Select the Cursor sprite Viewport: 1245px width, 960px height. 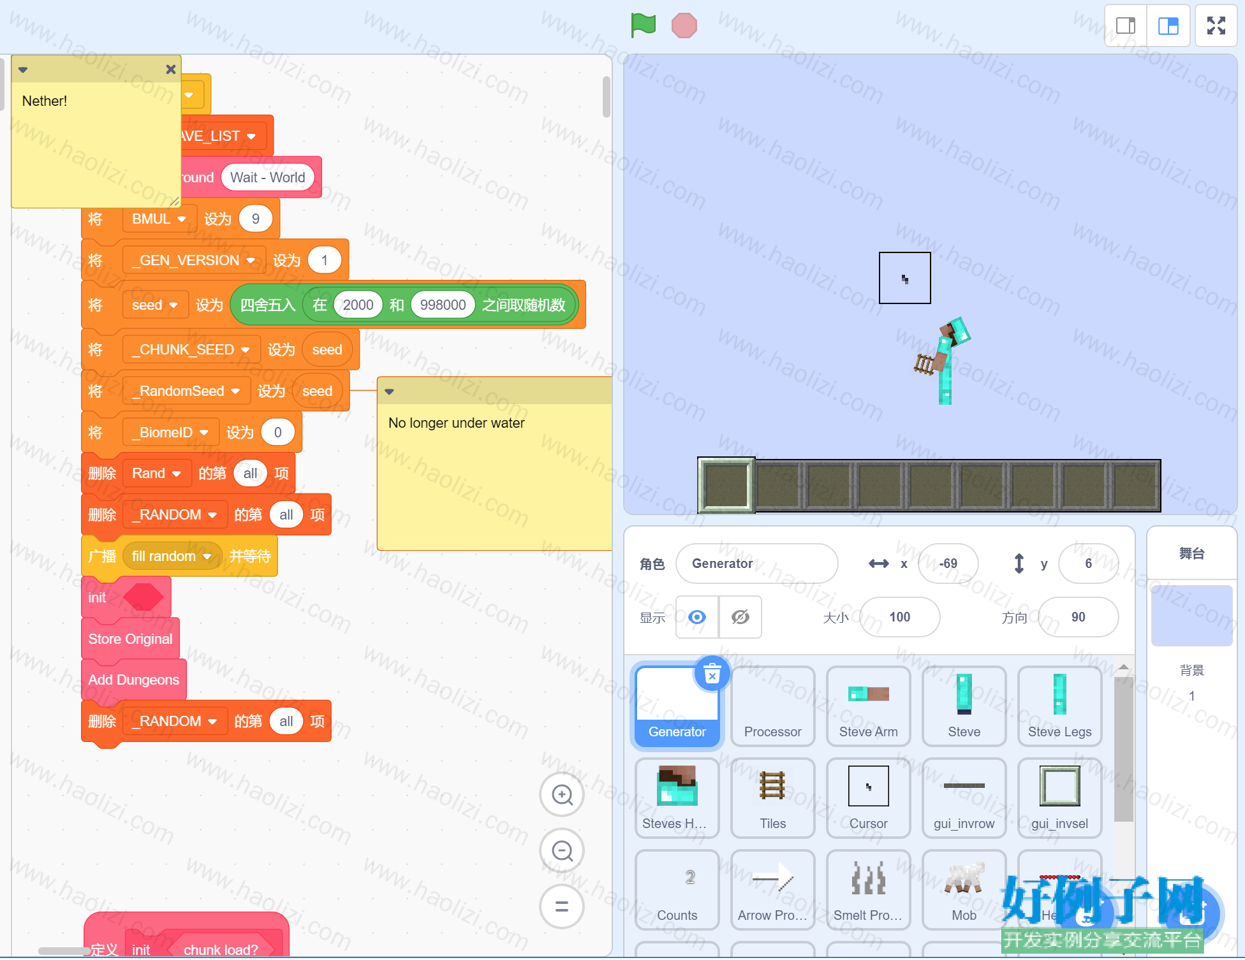point(869,798)
